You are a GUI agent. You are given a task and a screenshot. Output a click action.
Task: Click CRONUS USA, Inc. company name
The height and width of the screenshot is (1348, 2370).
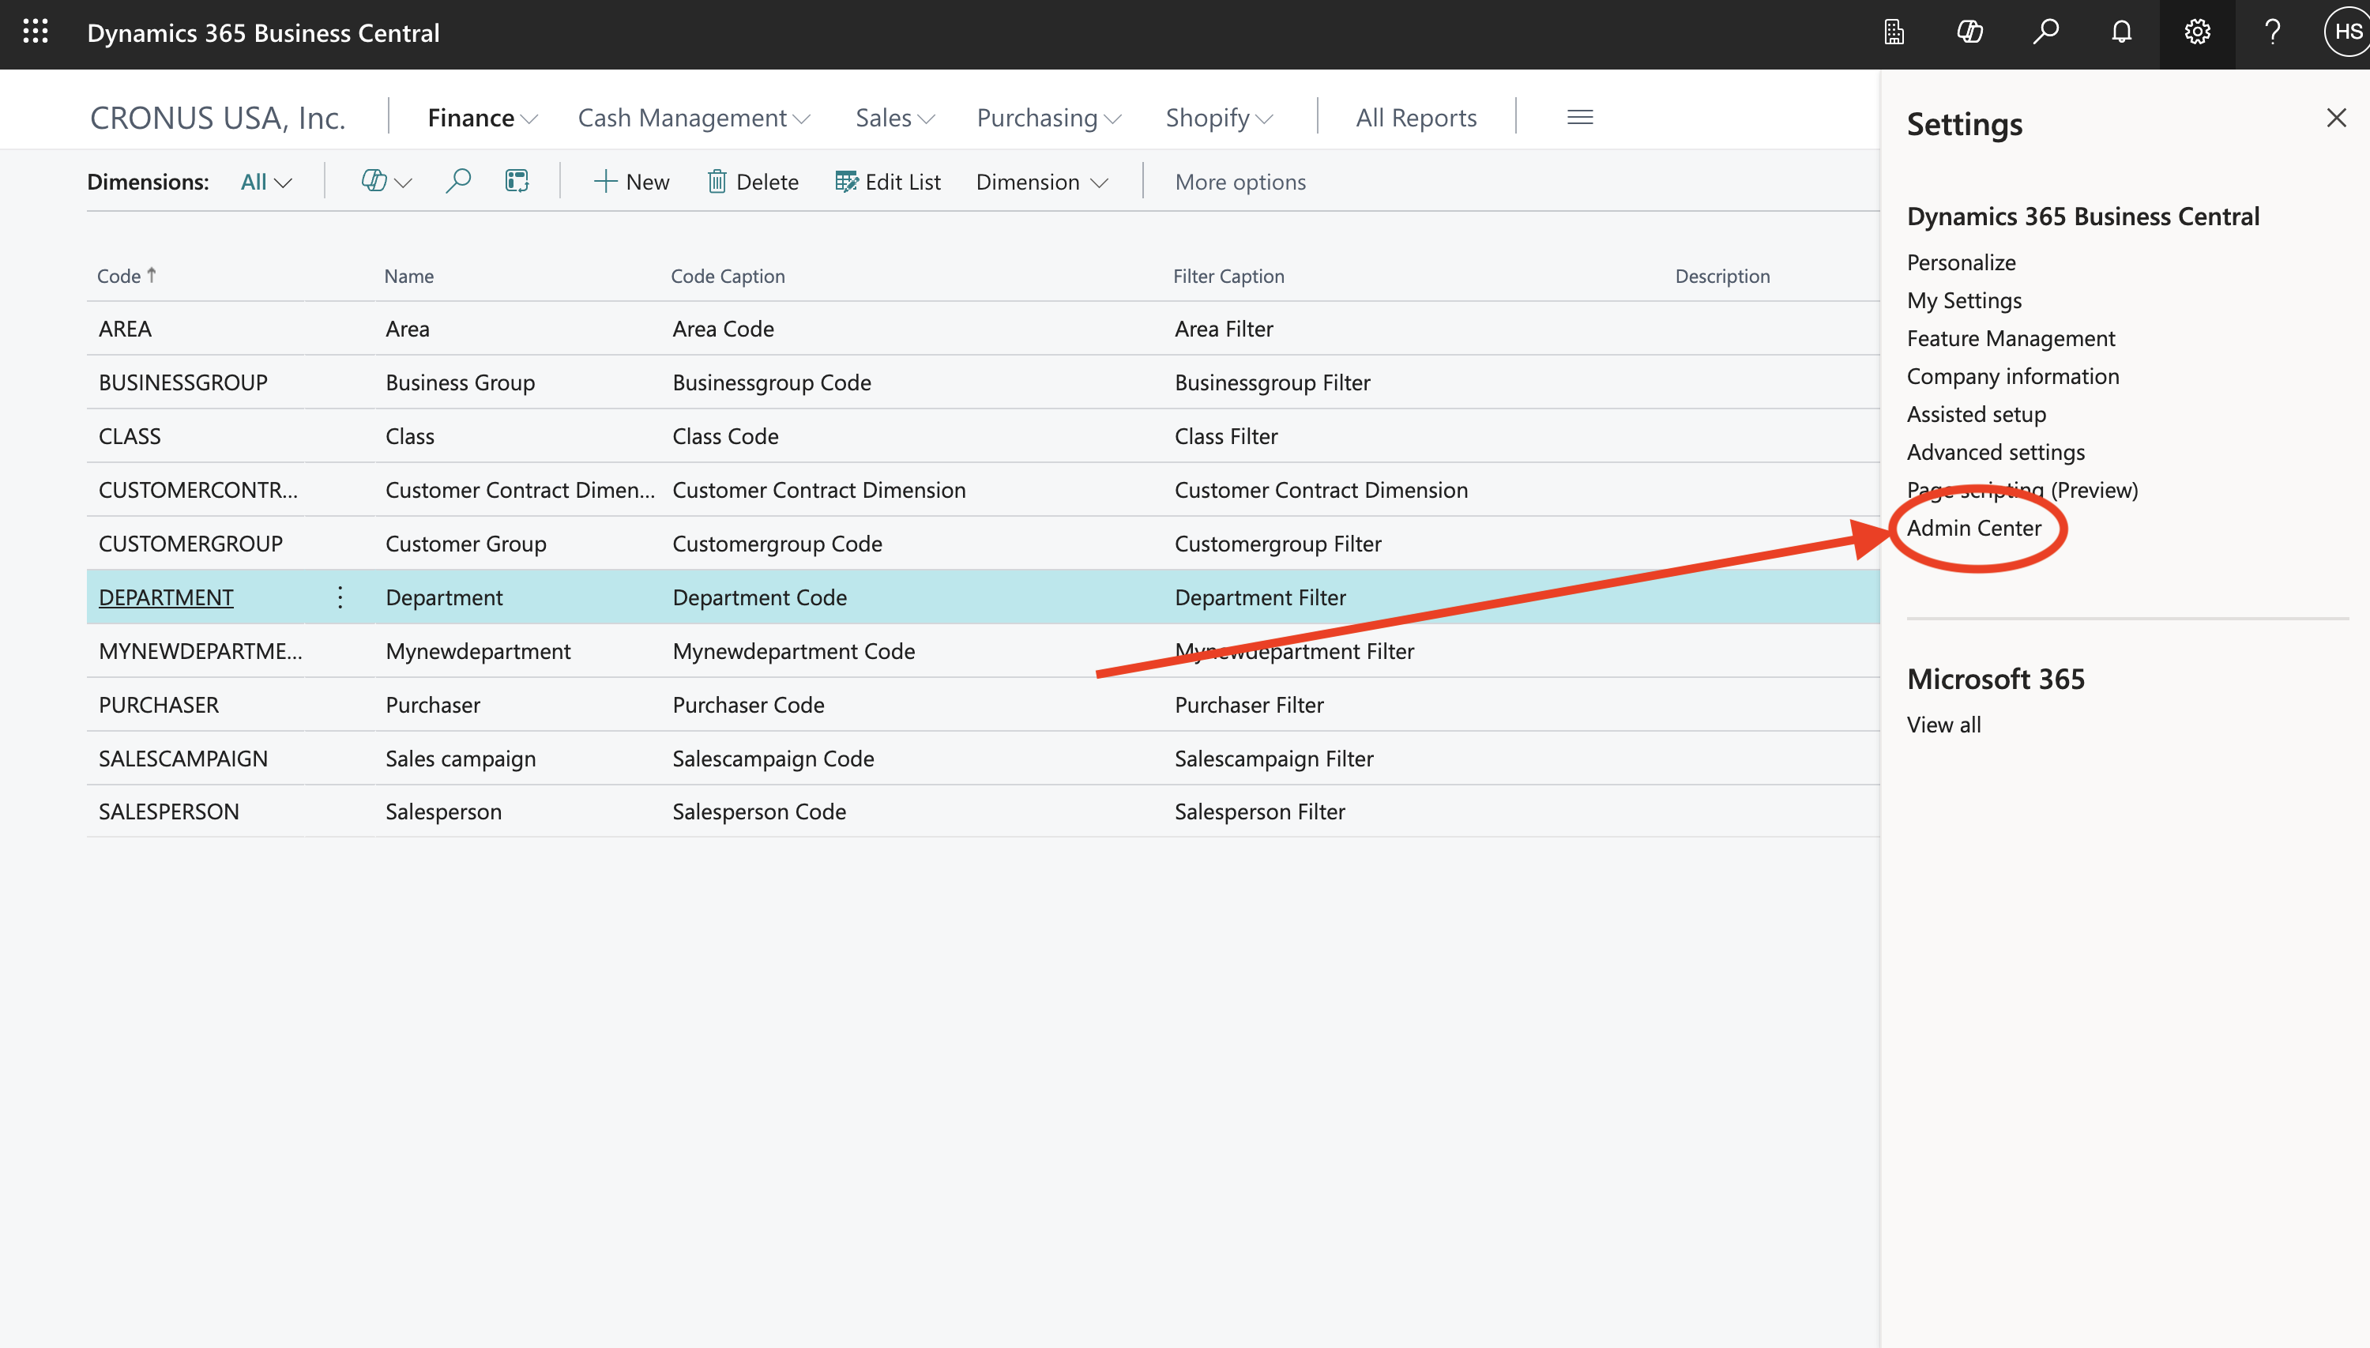pos(217,119)
